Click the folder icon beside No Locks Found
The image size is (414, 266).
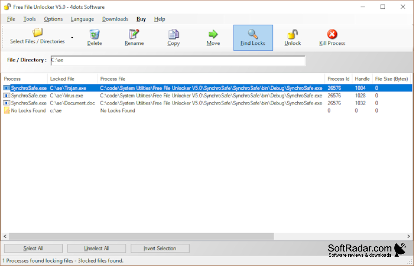click(x=7, y=110)
